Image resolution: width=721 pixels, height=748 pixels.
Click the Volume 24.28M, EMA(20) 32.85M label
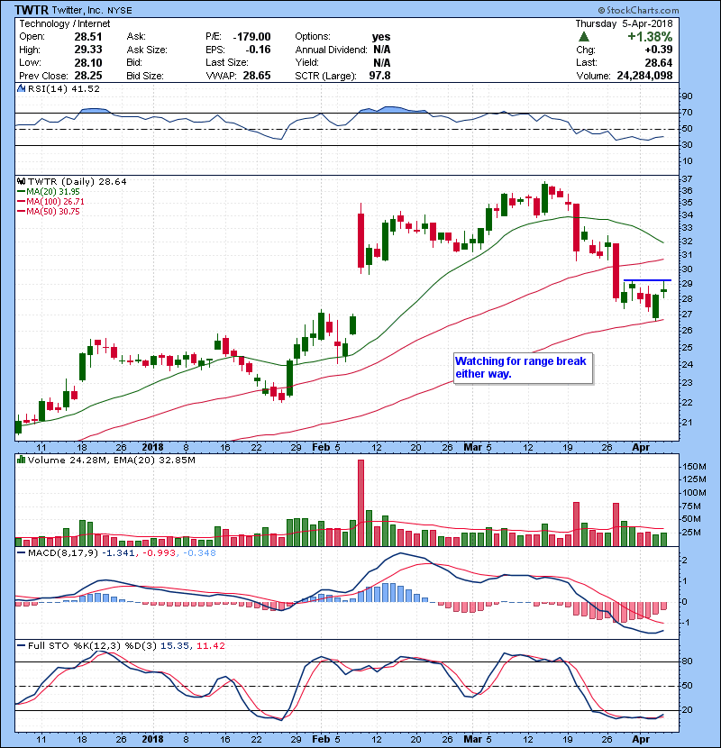tap(111, 461)
